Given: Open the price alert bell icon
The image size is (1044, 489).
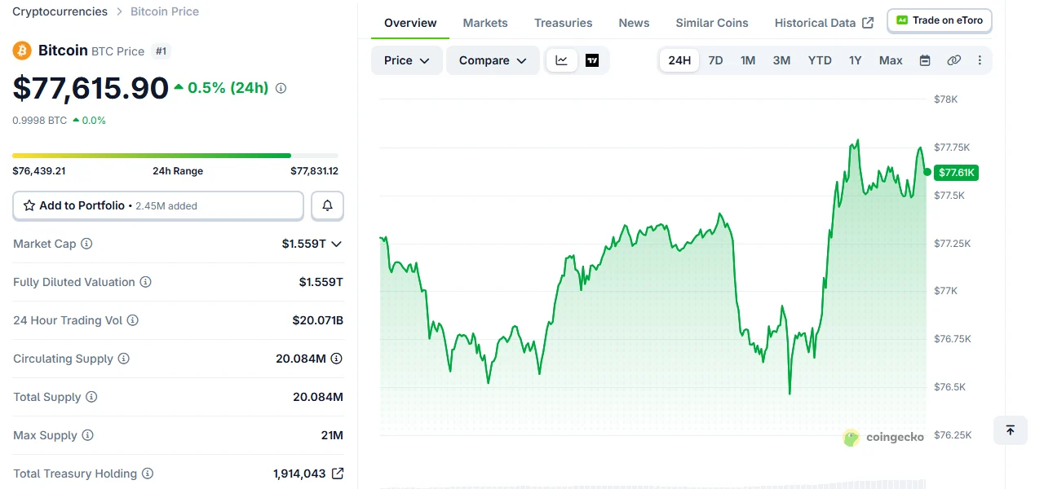Looking at the screenshot, I should click(x=328, y=205).
